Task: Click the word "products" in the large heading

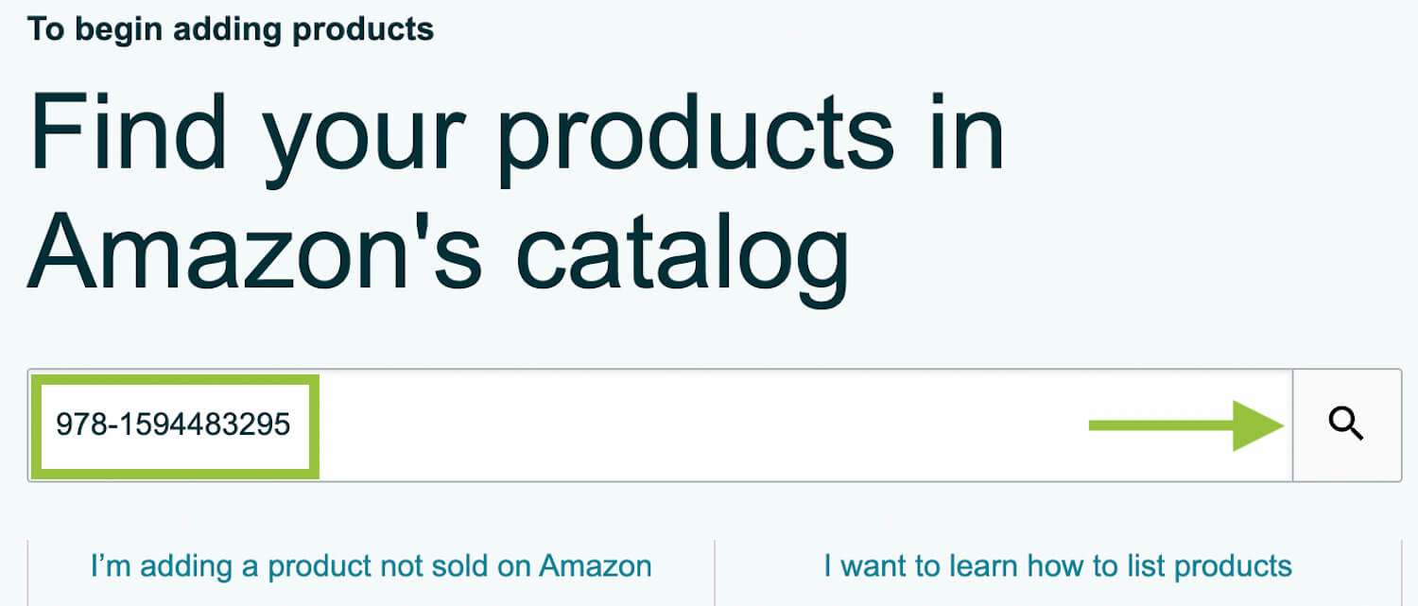Action: tap(695, 132)
